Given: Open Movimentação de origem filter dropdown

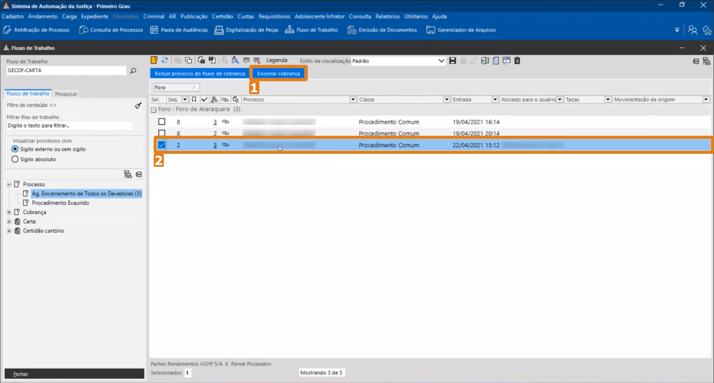Looking at the screenshot, I should [706, 99].
